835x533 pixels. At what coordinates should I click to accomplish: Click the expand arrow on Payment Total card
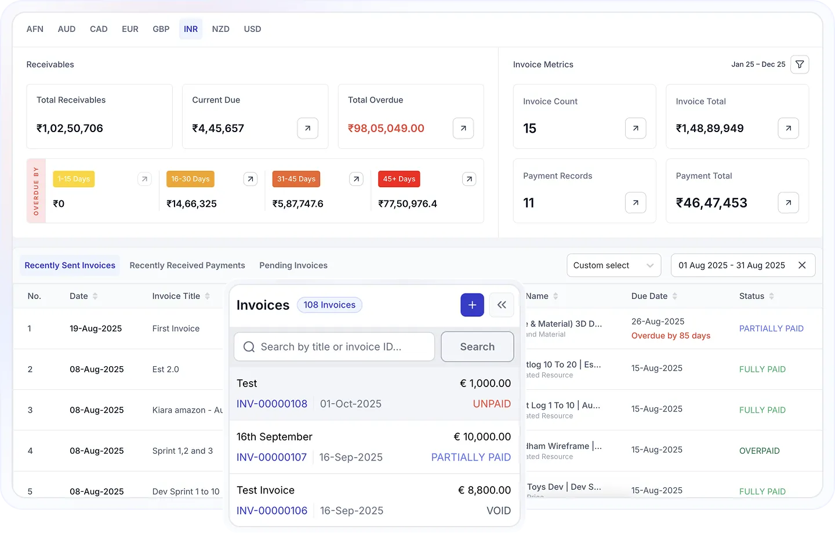pyautogui.click(x=788, y=203)
